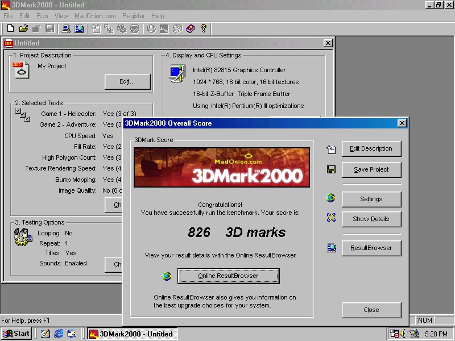Open the Help menu

pyautogui.click(x=158, y=16)
